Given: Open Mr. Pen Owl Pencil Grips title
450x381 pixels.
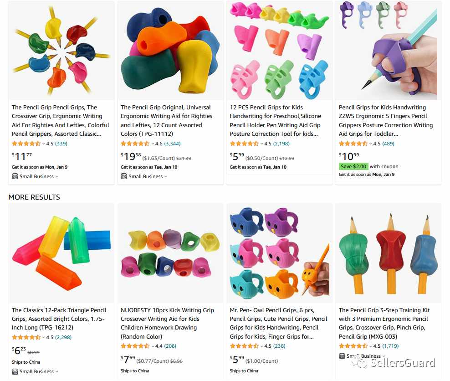Looking at the screenshot, I should pyautogui.click(x=278, y=323).
